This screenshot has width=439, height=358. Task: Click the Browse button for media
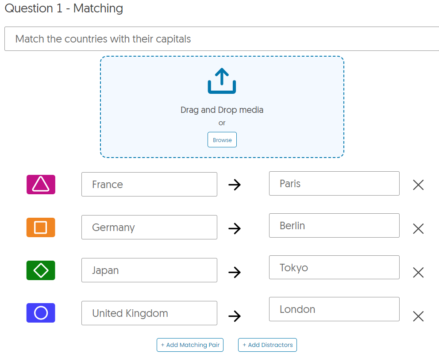click(222, 140)
